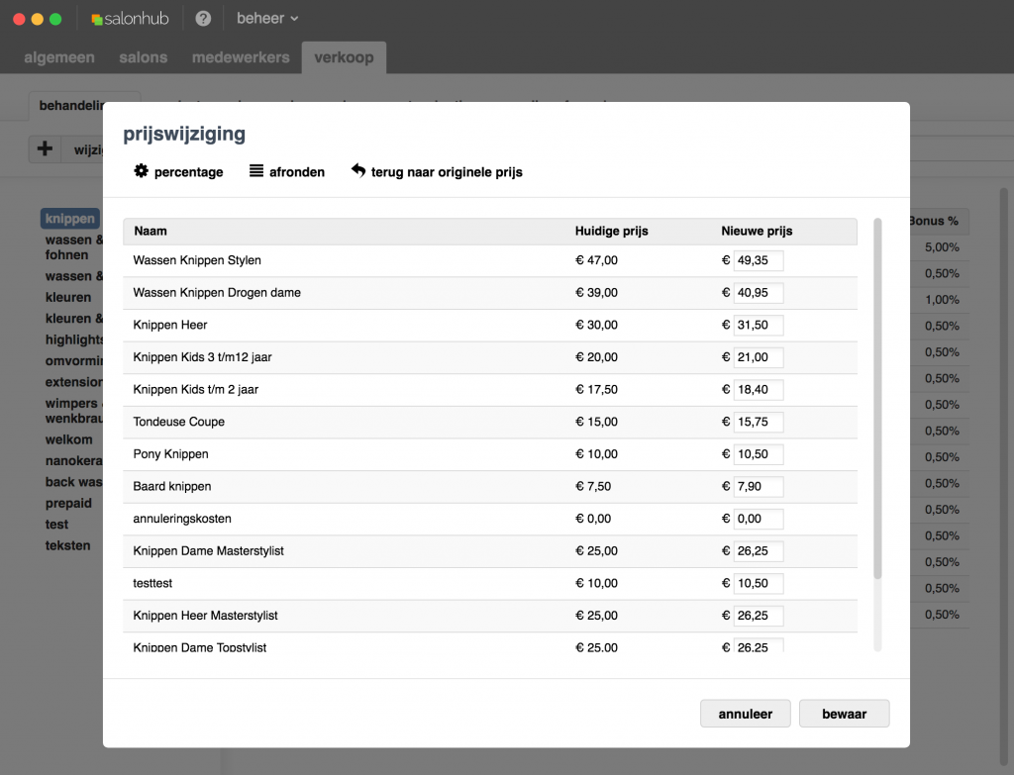
Task: Select the prepaid category in sidebar
Action: (68, 503)
